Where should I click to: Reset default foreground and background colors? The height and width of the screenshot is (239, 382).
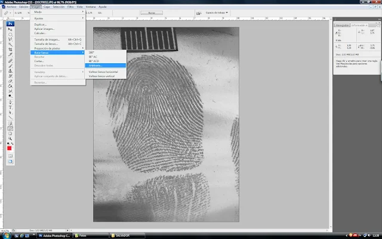pyautogui.click(x=8, y=143)
